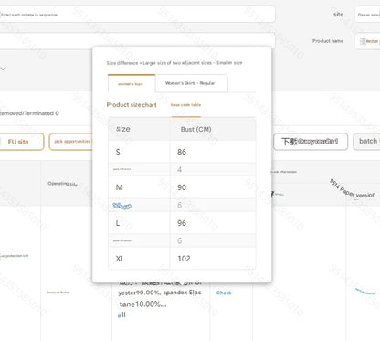
Task: Open the Women's Skirts - Regular tab
Action: point(191,83)
